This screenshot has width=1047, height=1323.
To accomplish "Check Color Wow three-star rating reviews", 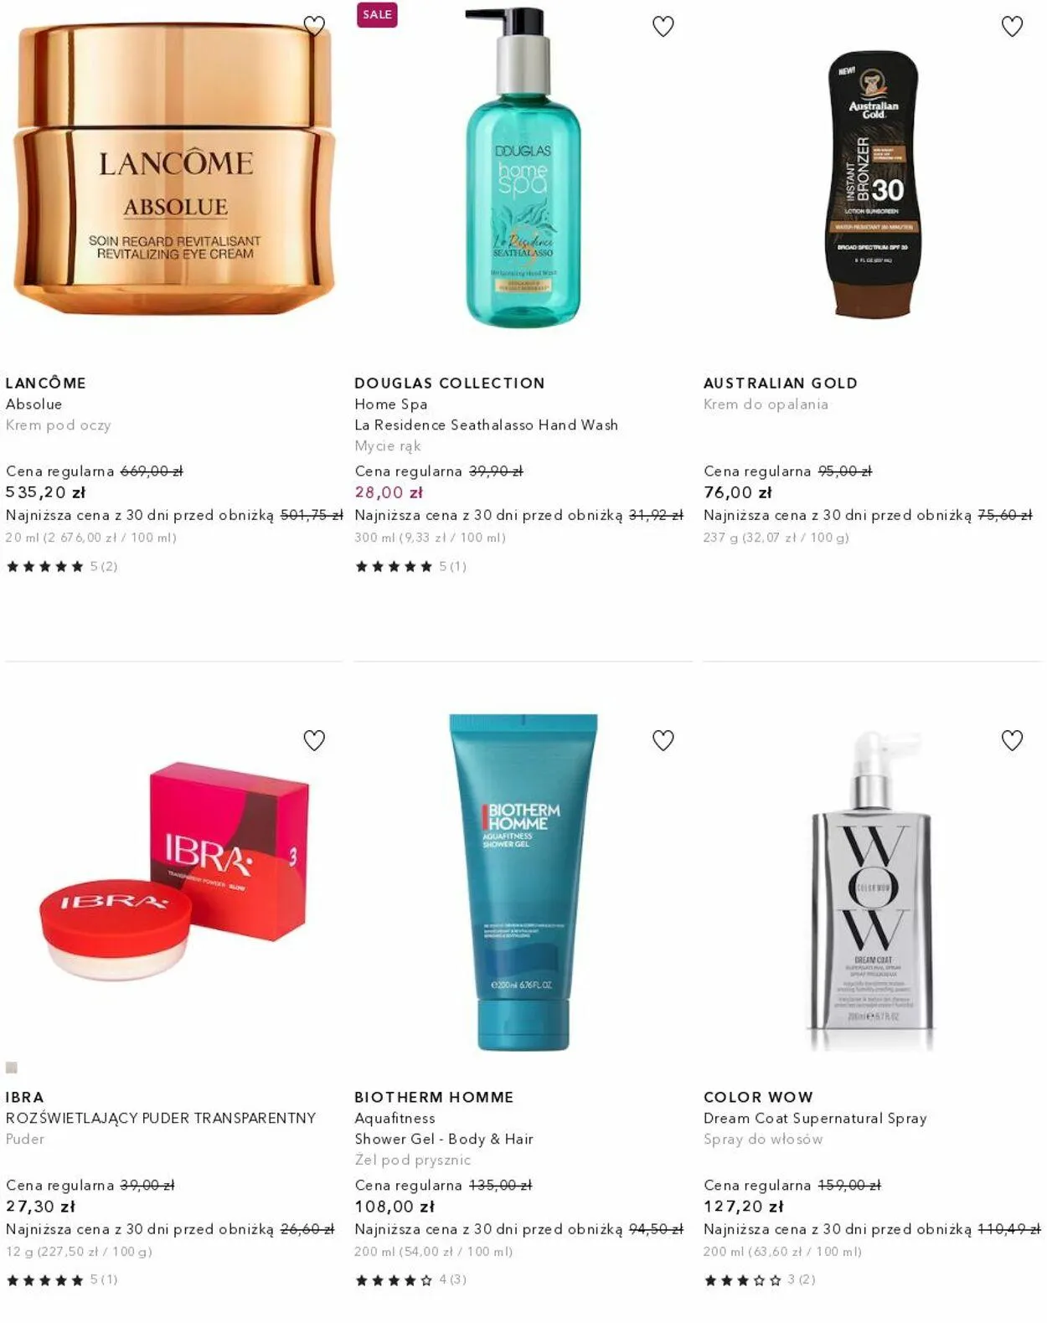I will (x=760, y=1279).
